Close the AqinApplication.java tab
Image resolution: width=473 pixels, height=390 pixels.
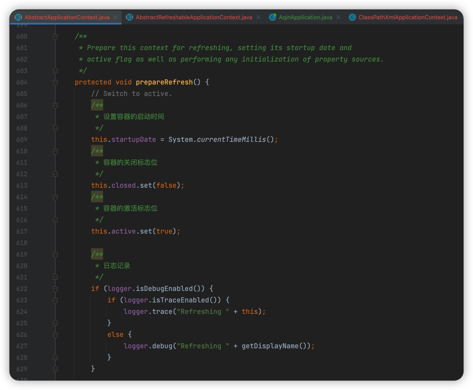(x=338, y=17)
